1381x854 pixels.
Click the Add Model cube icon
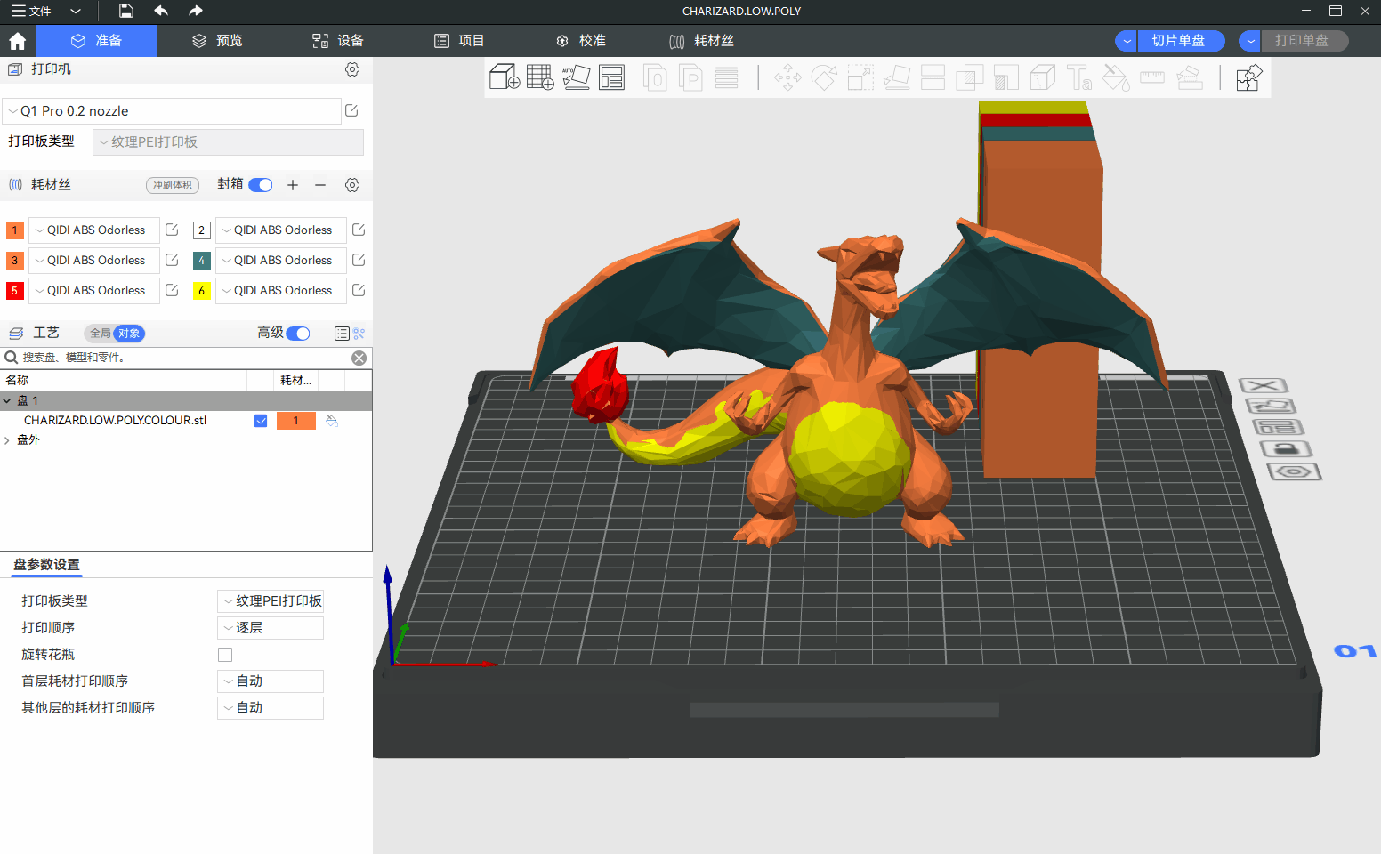coord(504,77)
